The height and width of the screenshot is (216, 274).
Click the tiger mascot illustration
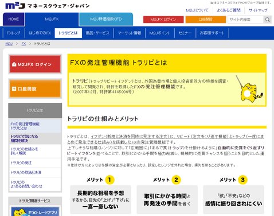pos(250,88)
